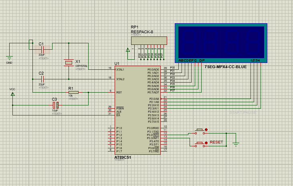This screenshot has height=186, width=293.
Task: Click the X1 reference label
Action: [x=78, y=61]
